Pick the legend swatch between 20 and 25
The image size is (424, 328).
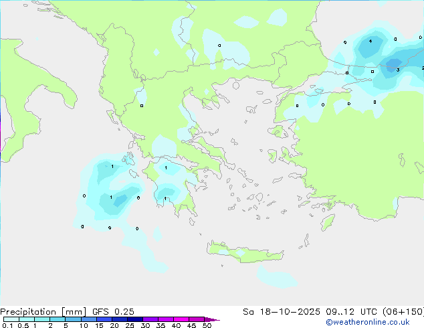coord(119,319)
